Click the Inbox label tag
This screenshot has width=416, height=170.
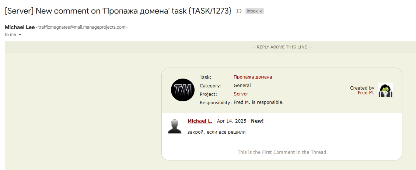pos(252,11)
